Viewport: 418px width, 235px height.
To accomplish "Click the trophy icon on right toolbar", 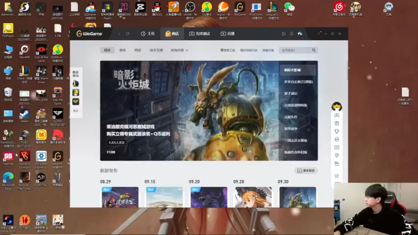I will 336,131.
